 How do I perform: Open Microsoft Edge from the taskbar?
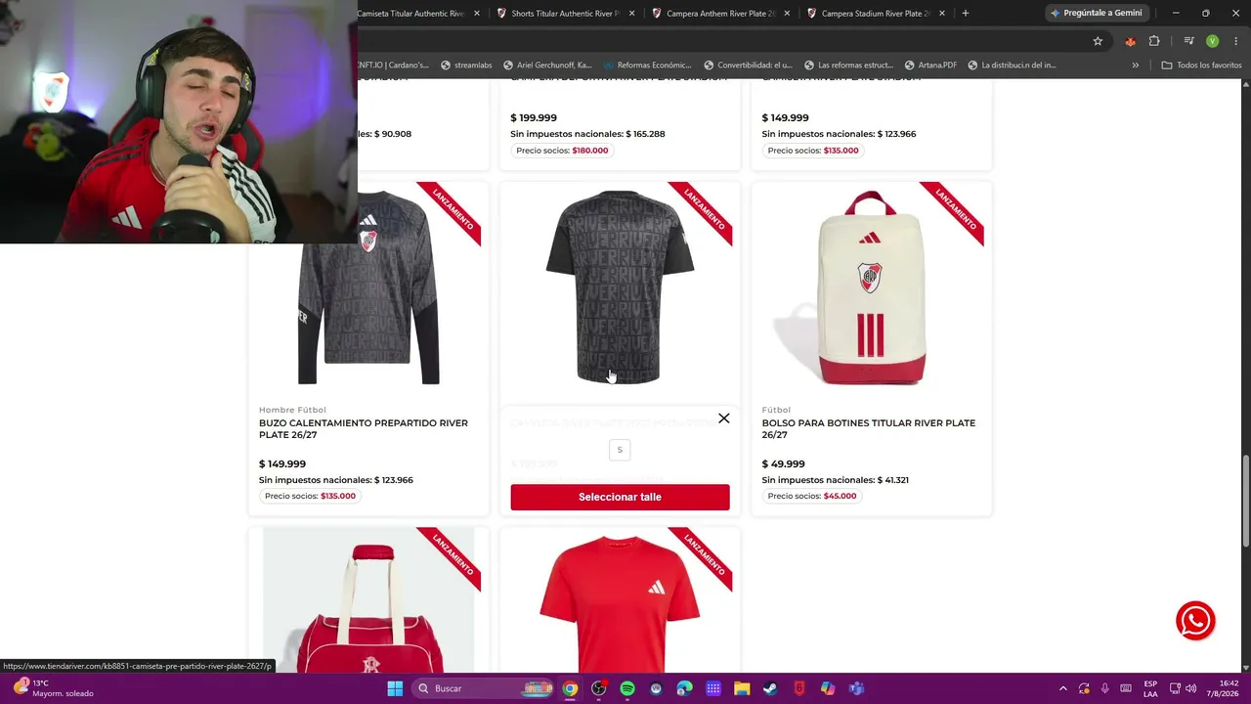684,688
